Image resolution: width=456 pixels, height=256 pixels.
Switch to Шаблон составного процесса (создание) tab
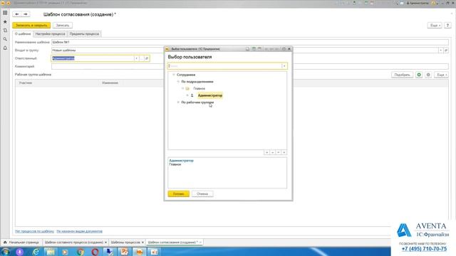[74, 242]
